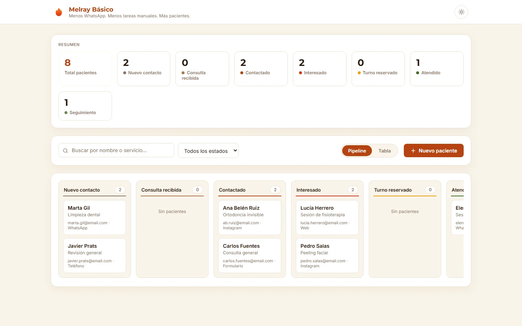Image resolution: width=522 pixels, height=326 pixels.
Task: Click the RESUMEN section label
Action: [x=69, y=45]
